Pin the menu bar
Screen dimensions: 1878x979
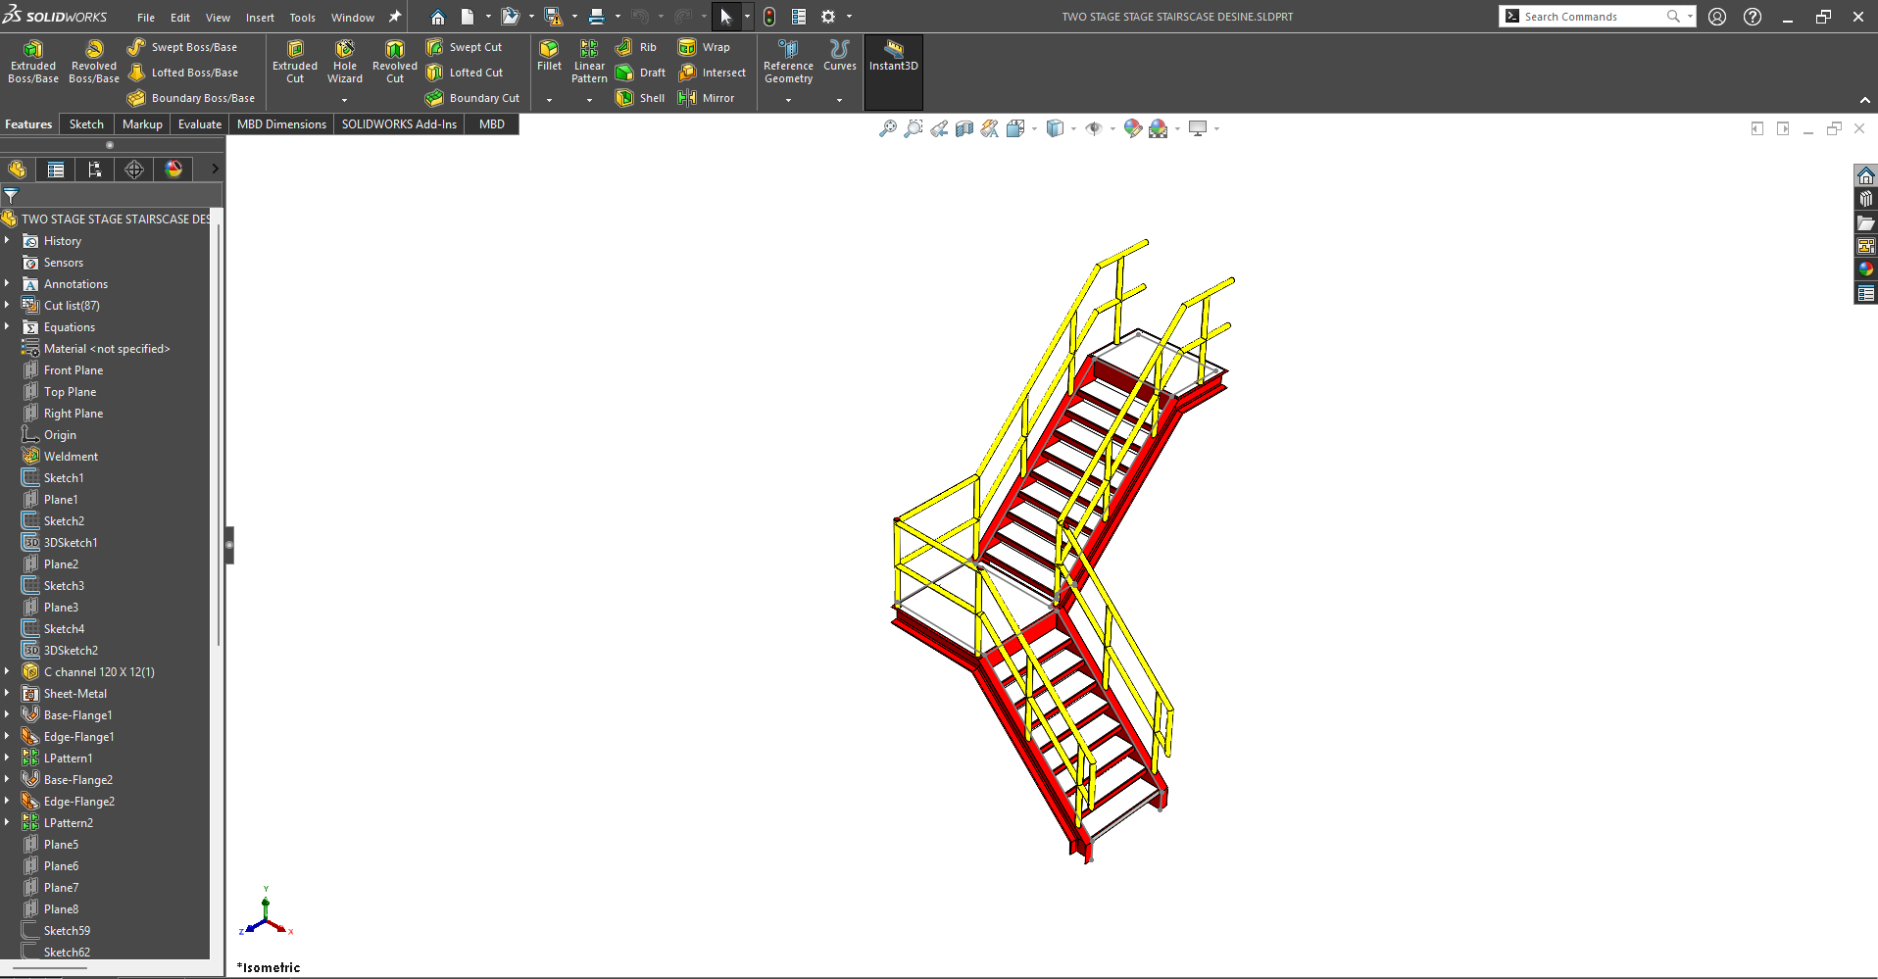395,17
